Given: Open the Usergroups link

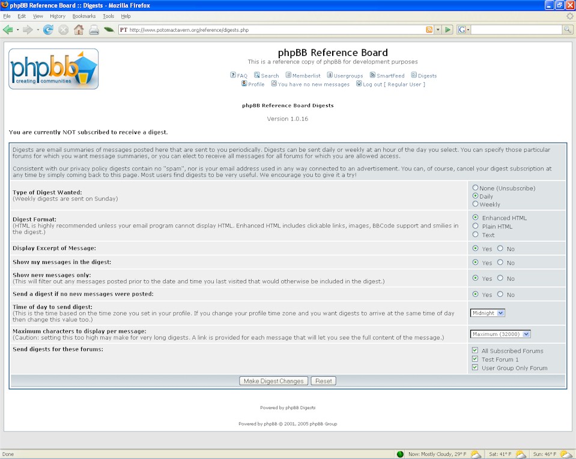Looking at the screenshot, I should [x=348, y=76].
